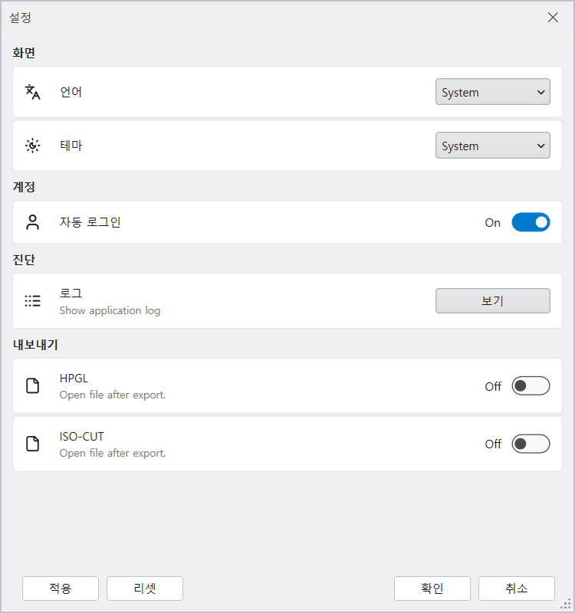
Task: Click the resize grip in window corner
Action: coord(566,604)
